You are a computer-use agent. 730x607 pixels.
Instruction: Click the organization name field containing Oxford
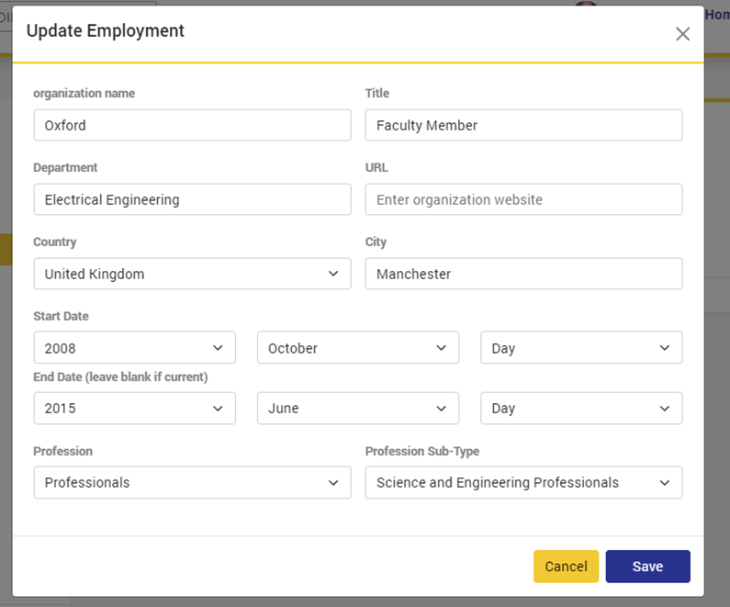tap(192, 126)
